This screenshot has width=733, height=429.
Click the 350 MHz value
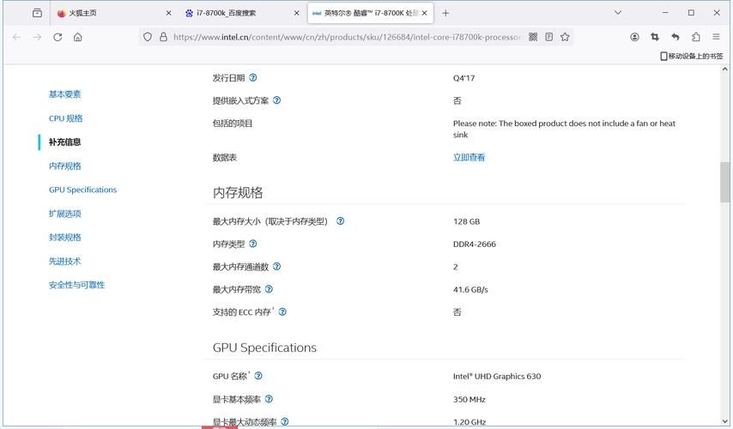click(469, 400)
